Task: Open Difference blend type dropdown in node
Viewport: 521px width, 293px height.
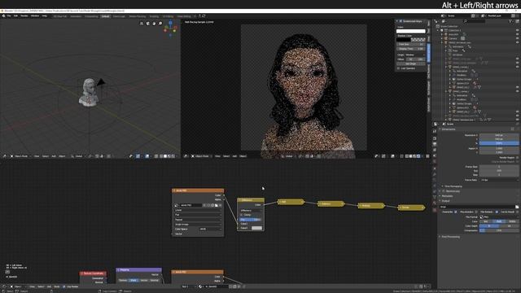Action: [251, 211]
